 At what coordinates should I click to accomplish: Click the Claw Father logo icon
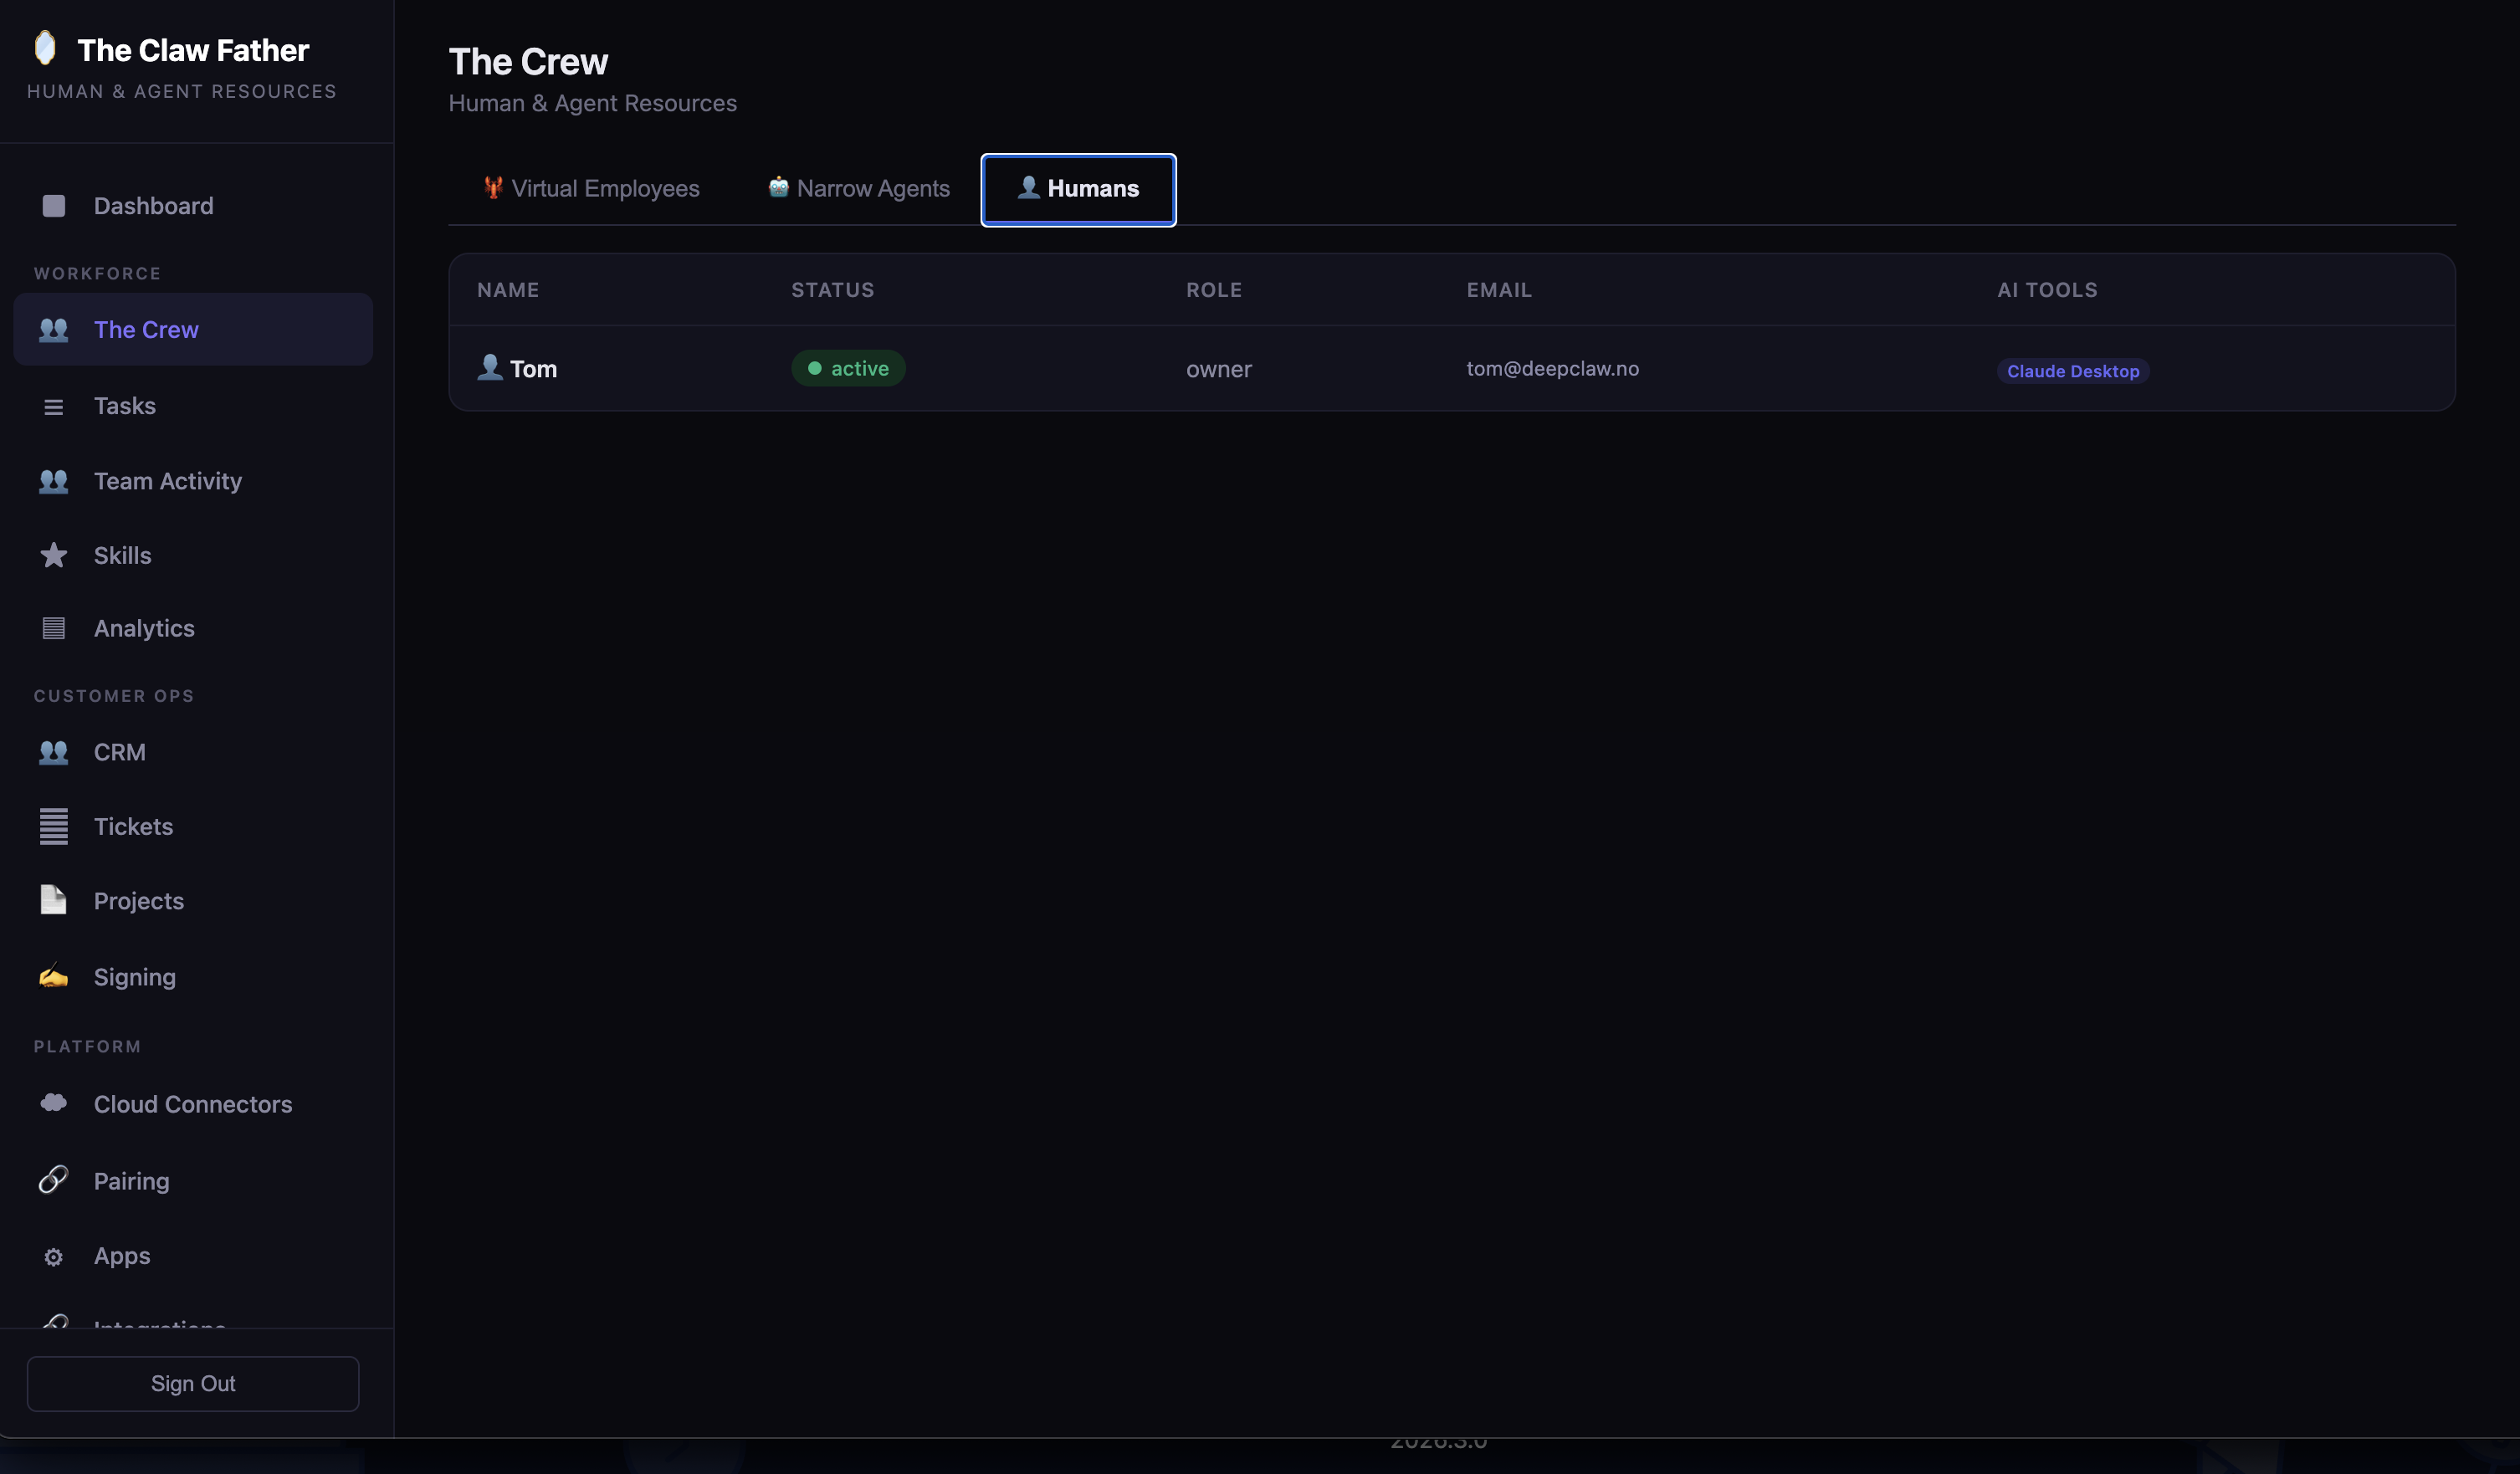click(x=45, y=47)
